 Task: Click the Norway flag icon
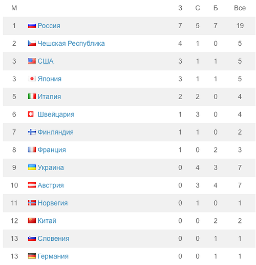(32, 203)
